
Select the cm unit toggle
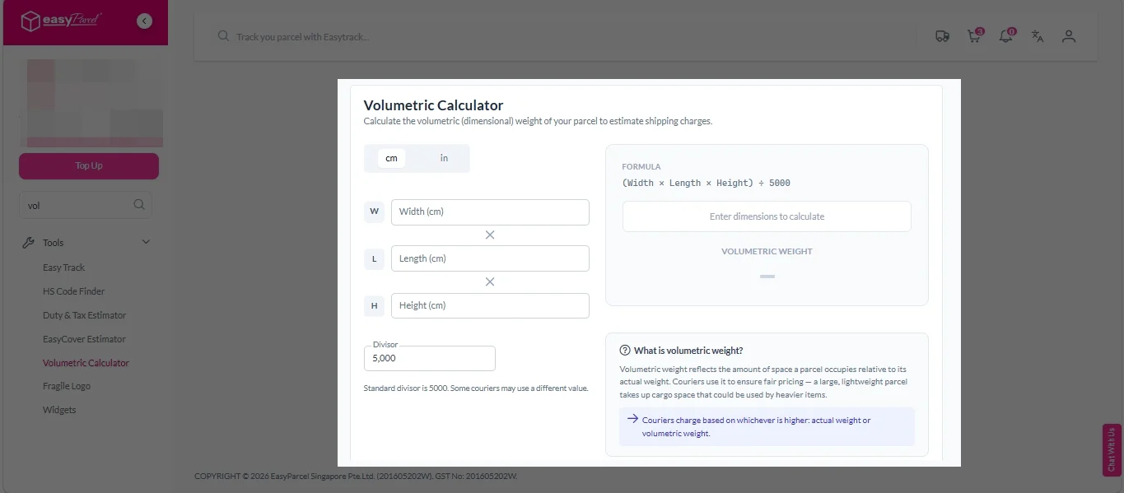pos(390,157)
